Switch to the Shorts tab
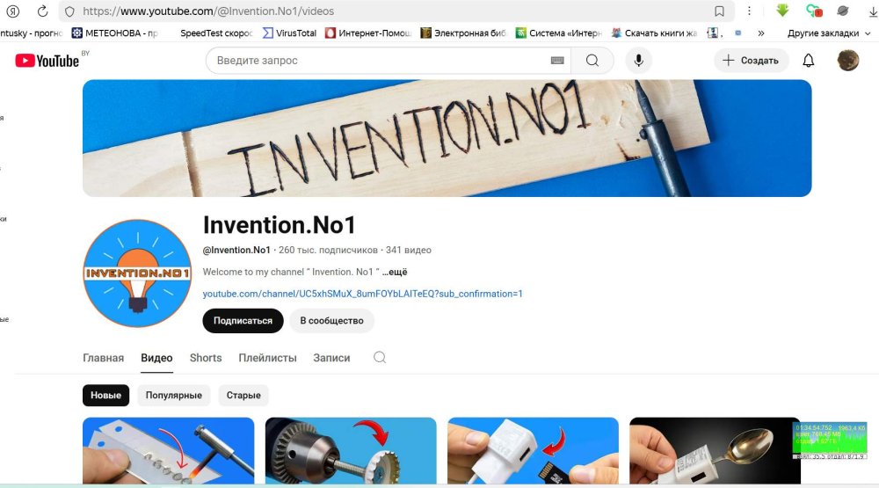This screenshot has height=488, width=879. pyautogui.click(x=206, y=358)
